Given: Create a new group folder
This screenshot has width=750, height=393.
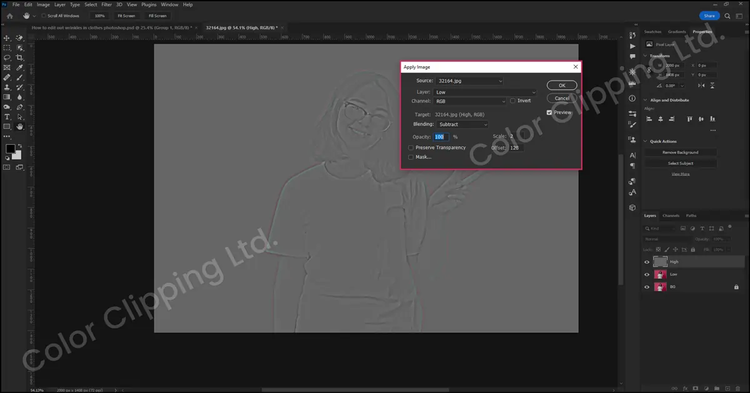Looking at the screenshot, I should pos(716,387).
